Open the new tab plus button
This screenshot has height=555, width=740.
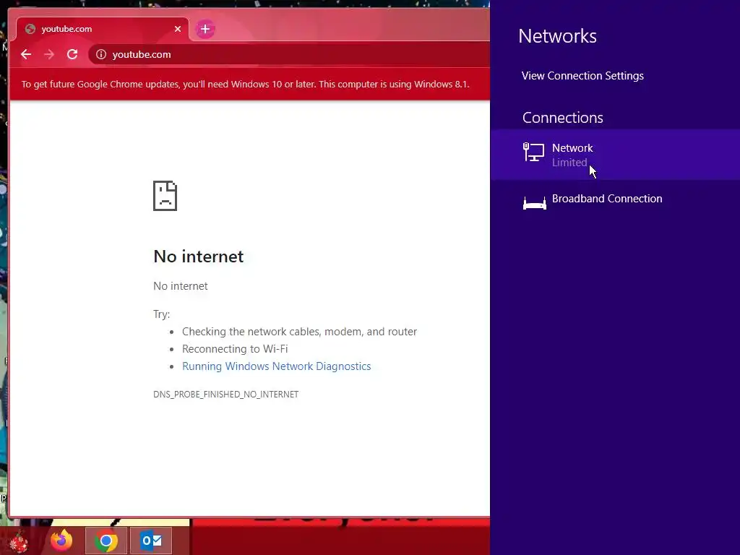click(205, 29)
